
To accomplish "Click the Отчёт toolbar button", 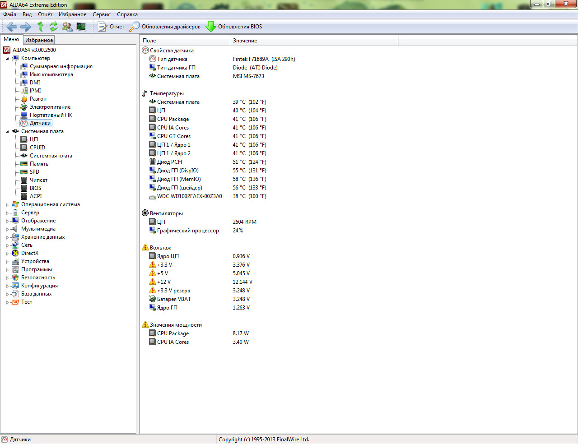I will click(x=111, y=27).
